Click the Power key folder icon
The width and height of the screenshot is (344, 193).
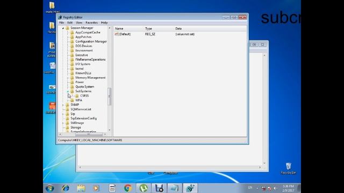coord(72,82)
